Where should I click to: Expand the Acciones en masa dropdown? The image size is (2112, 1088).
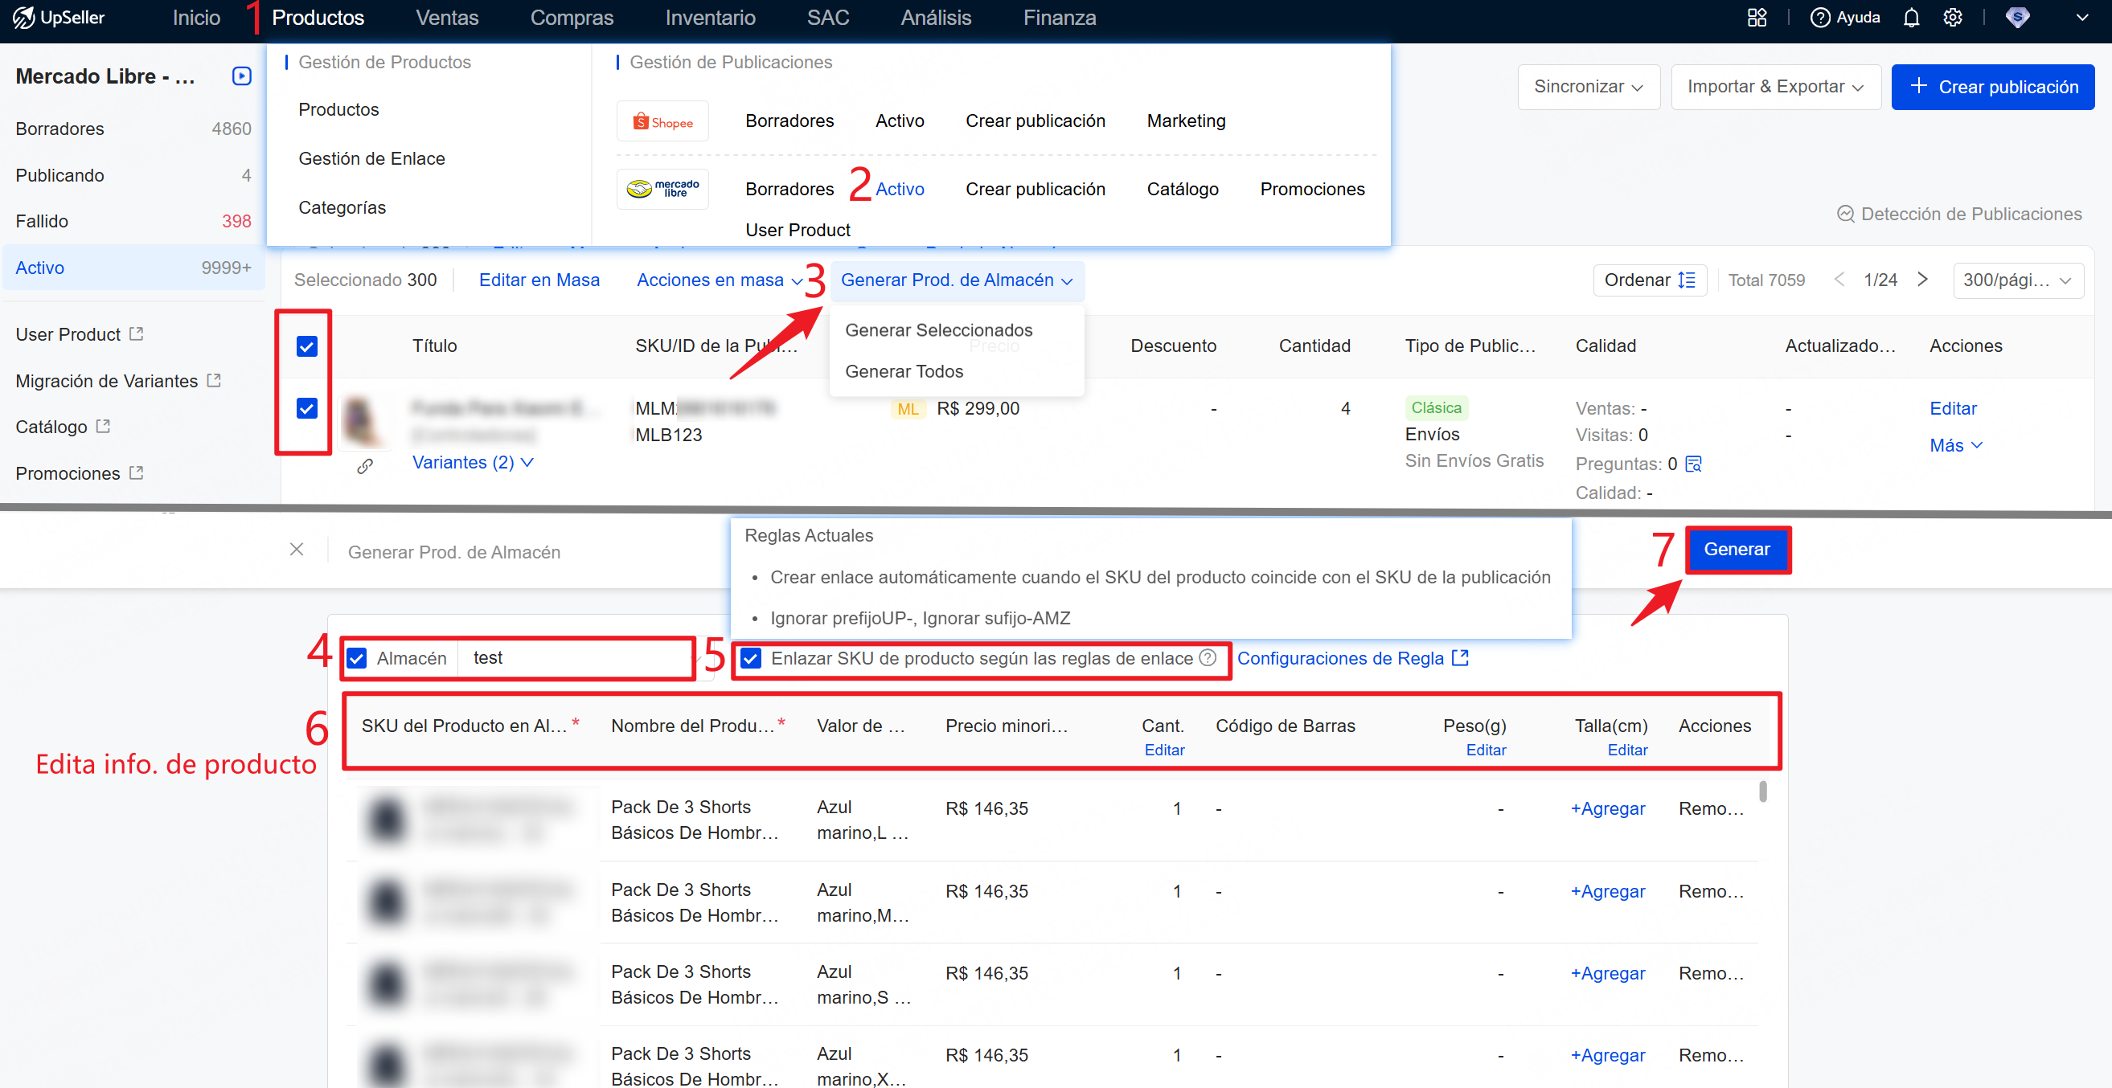coord(718,280)
